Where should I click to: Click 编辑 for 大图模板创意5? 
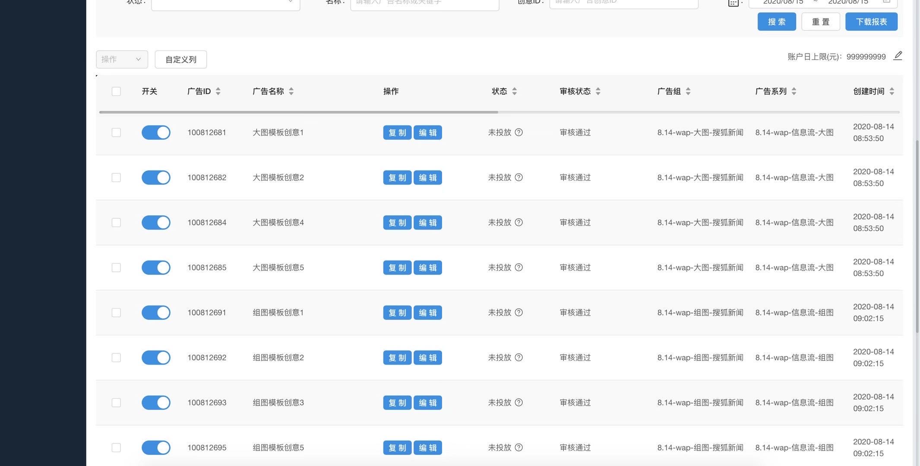pos(427,268)
